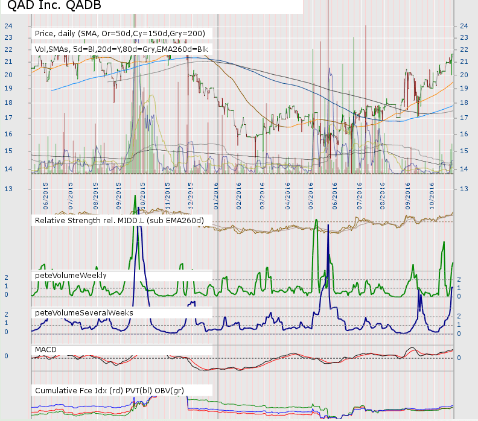Click the 01/2016 date axis label
Screen dimensions: 478x421
pos(216,196)
